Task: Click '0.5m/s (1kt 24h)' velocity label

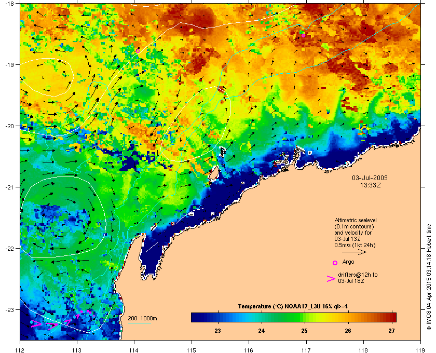Action: click(355, 246)
